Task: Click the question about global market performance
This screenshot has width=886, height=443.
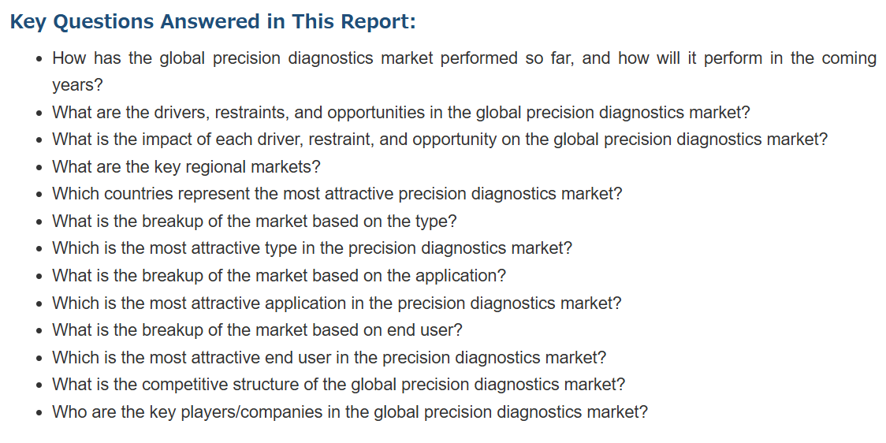Action: (x=464, y=72)
